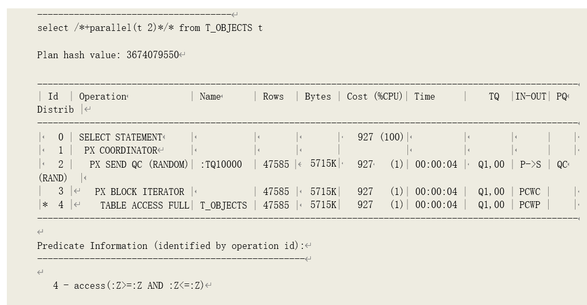Click the PCWP value in the plan
The width and height of the screenshot is (587, 305).
530,205
